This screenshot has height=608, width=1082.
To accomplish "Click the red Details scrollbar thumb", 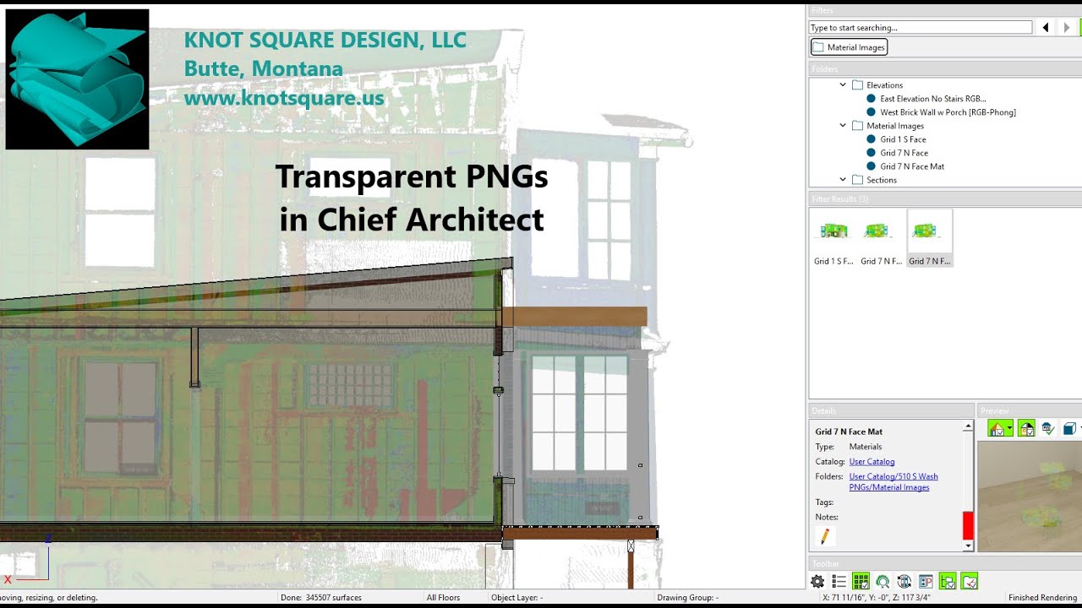I will click(x=968, y=526).
